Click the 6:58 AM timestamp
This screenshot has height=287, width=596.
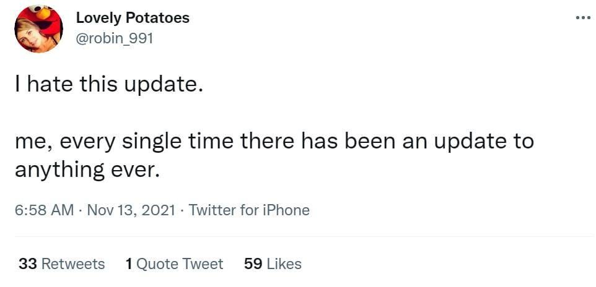pos(43,210)
